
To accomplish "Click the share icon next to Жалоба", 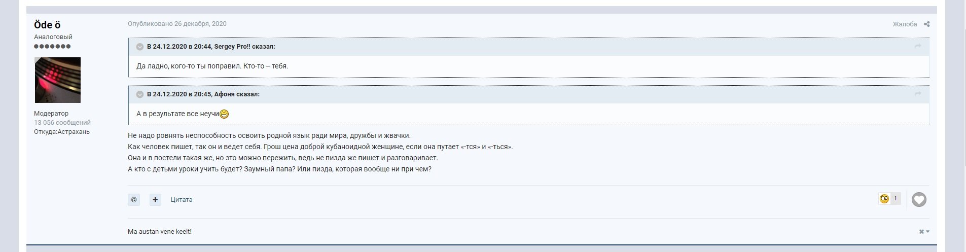I will tap(926, 24).
